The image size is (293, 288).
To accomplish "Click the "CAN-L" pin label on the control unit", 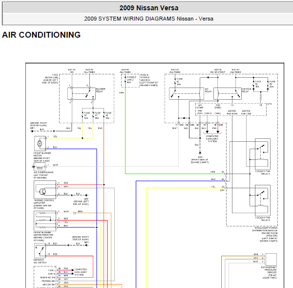I will point(52,270).
